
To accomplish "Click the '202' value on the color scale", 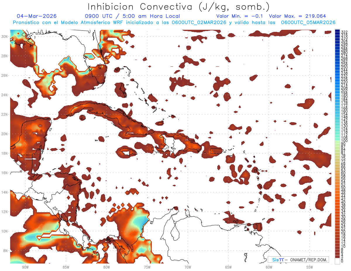I will pyautogui.click(x=344, y=91).
